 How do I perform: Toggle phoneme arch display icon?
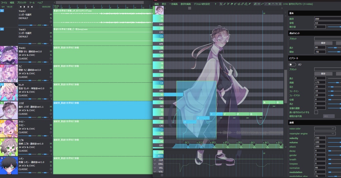[x=273, y=4]
